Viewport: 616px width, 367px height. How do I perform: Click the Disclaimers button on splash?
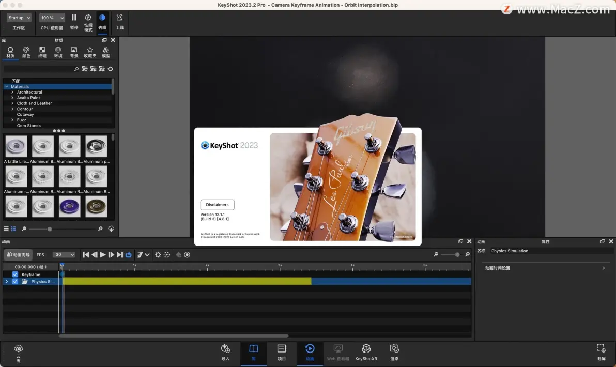tap(217, 205)
